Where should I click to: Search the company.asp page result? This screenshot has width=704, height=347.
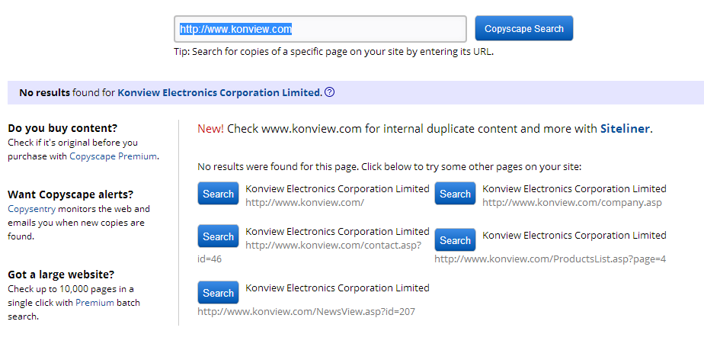tap(455, 194)
